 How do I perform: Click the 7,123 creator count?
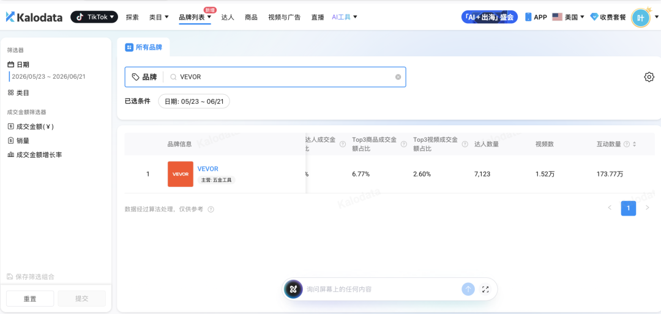click(x=483, y=174)
